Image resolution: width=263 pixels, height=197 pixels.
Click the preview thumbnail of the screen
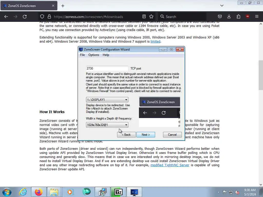pos(159,112)
